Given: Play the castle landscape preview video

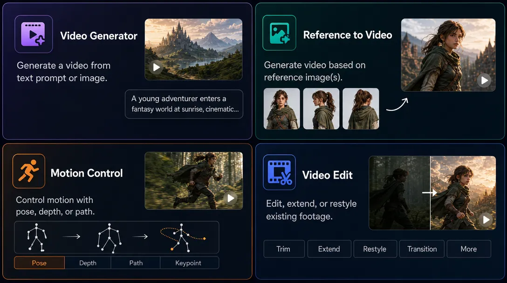Looking at the screenshot, I should (157, 67).
